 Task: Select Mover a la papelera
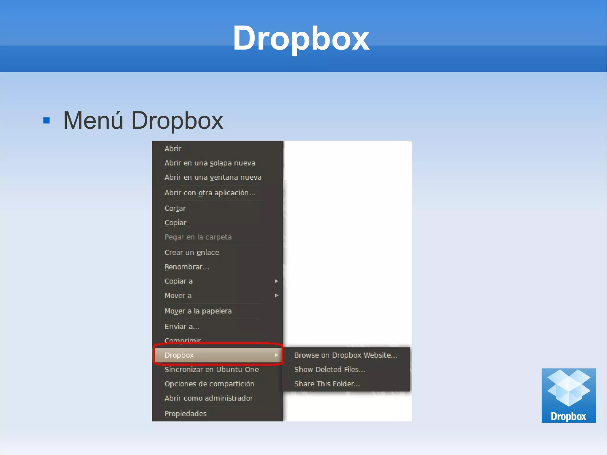(x=217, y=311)
